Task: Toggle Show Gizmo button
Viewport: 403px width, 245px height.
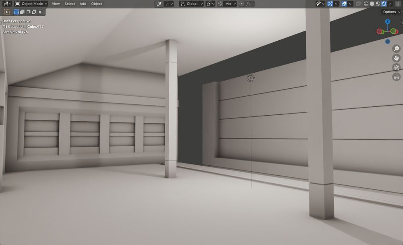Action: [330, 4]
